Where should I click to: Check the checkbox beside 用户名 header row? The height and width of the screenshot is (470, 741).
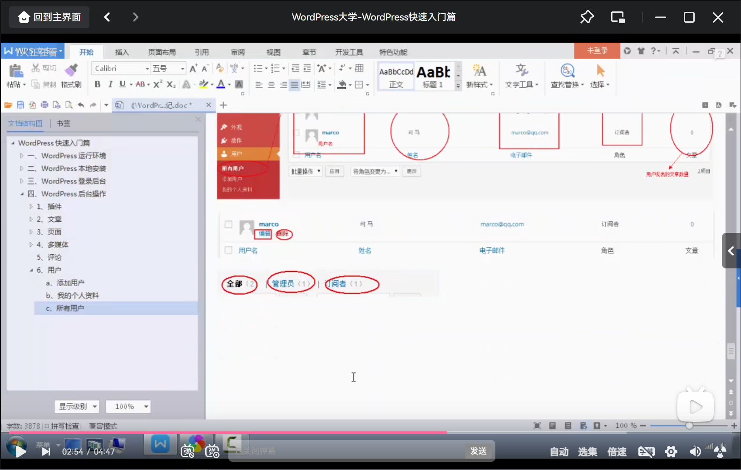pyautogui.click(x=229, y=250)
